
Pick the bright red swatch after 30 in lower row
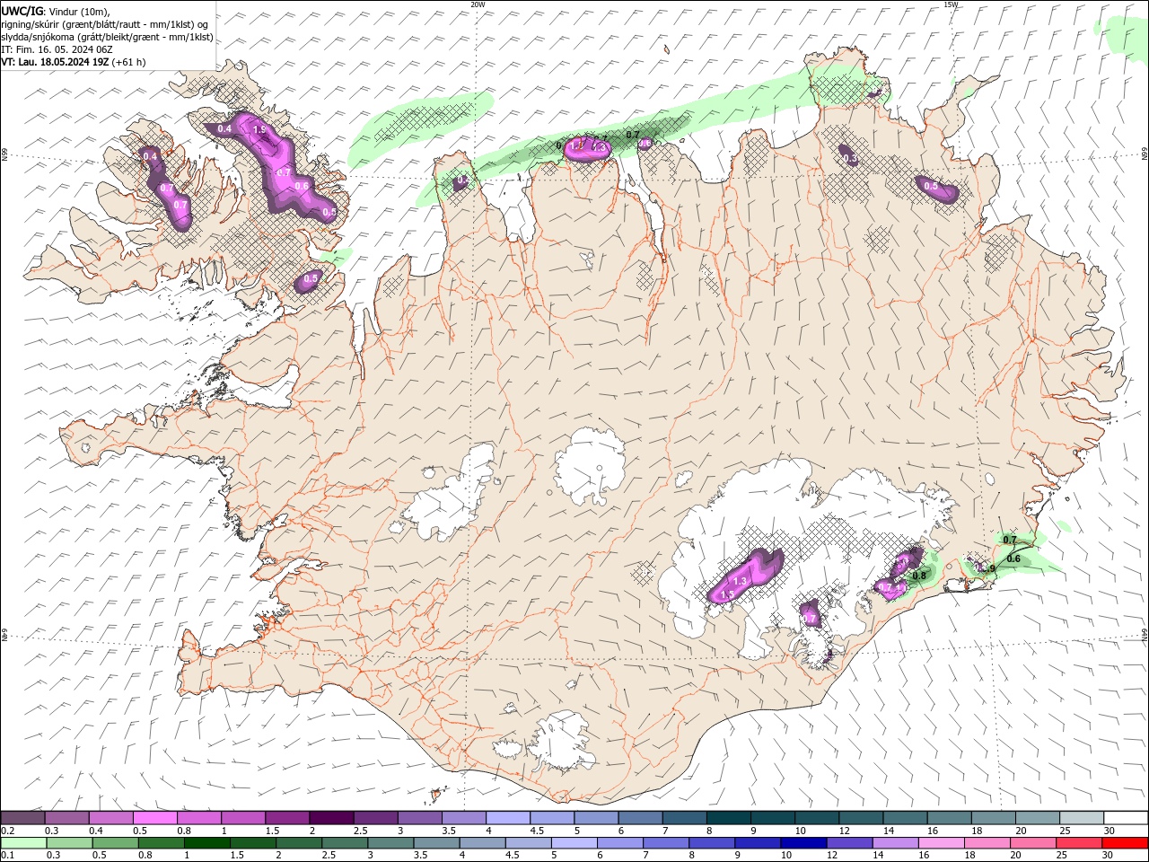[1124, 843]
